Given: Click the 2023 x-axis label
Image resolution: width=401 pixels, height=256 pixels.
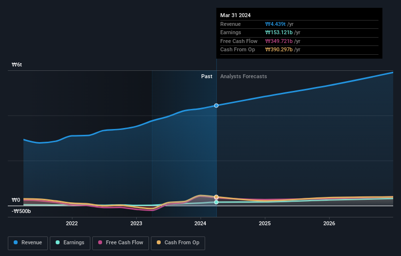Looking at the screenshot, I should pos(136,223).
